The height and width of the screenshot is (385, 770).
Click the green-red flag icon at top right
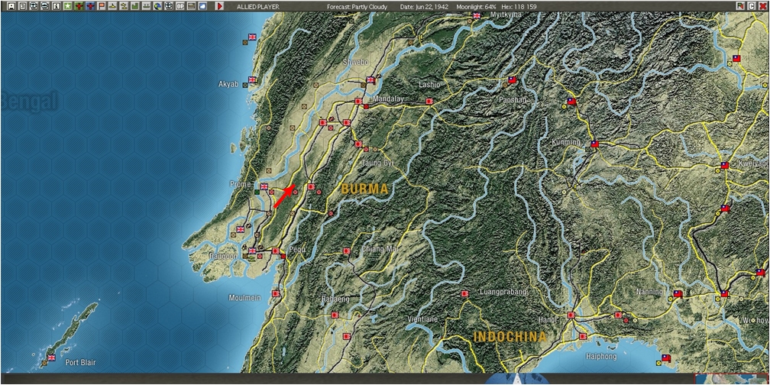pyautogui.click(x=740, y=6)
